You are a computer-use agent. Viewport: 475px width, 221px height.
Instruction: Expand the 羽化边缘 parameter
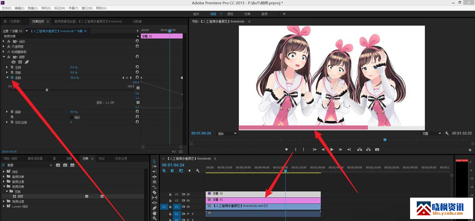tap(7, 122)
